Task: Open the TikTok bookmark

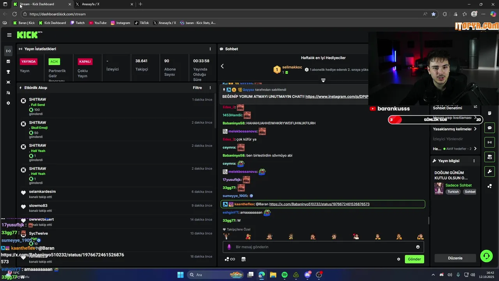Action: [x=142, y=23]
